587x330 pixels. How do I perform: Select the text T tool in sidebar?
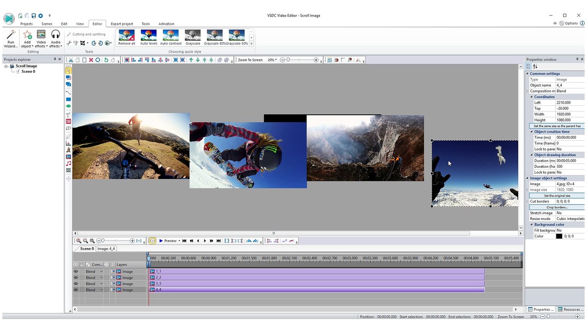pyautogui.click(x=68, y=115)
